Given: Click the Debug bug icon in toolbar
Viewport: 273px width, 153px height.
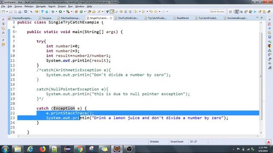Looking at the screenshot, I should [53, 11].
